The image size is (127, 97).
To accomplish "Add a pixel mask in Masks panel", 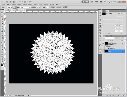I will tap(119, 14).
